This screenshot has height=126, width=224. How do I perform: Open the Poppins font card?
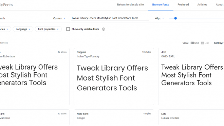[114, 76]
